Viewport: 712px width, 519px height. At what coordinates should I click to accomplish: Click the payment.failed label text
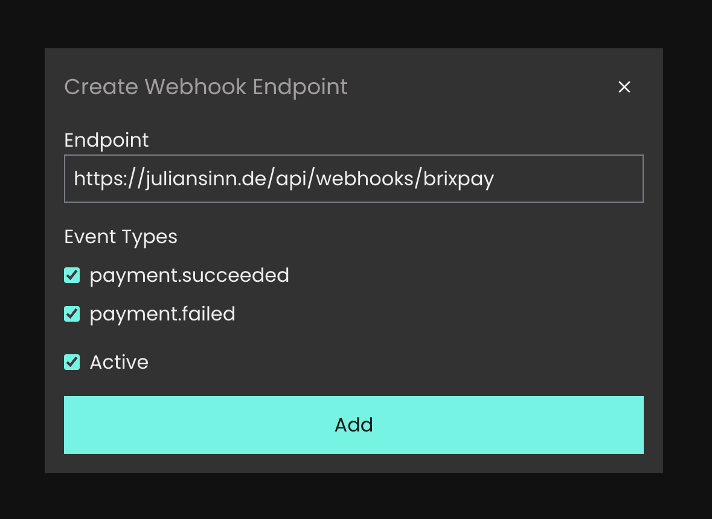(x=162, y=314)
